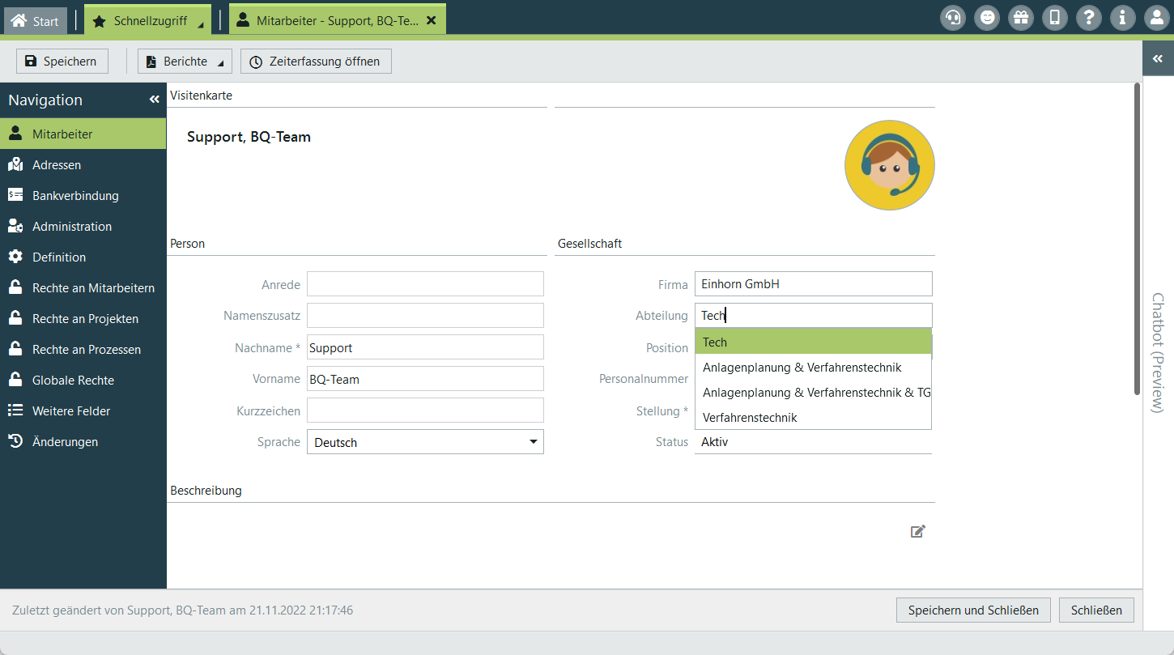Click the vertical scrollbar of the form

[x=1137, y=243]
